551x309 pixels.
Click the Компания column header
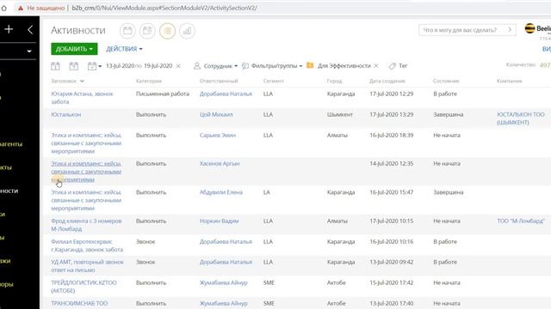509,81
